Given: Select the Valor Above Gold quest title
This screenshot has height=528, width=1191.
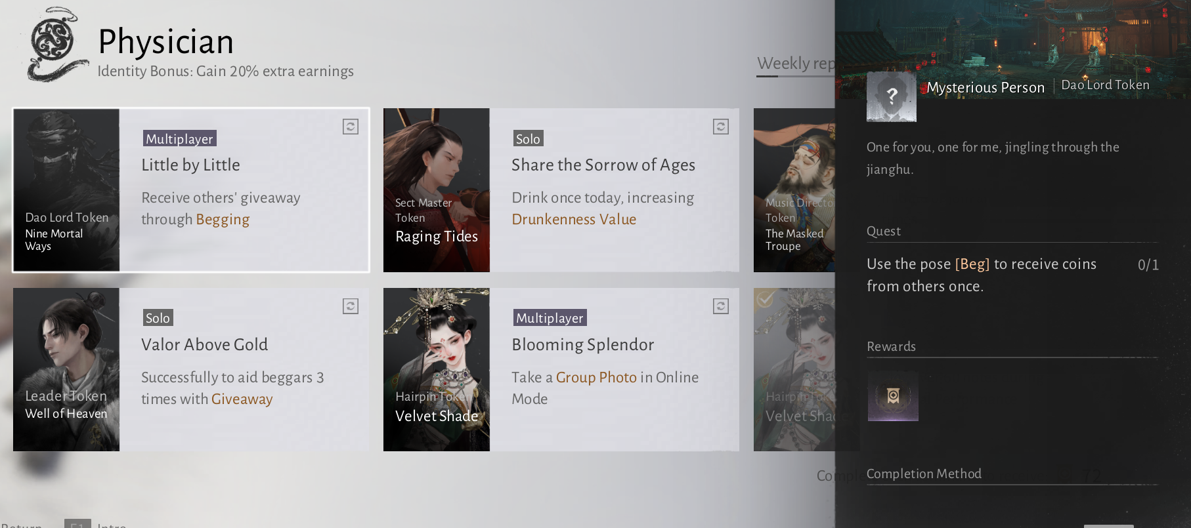Looking at the screenshot, I should pos(205,345).
